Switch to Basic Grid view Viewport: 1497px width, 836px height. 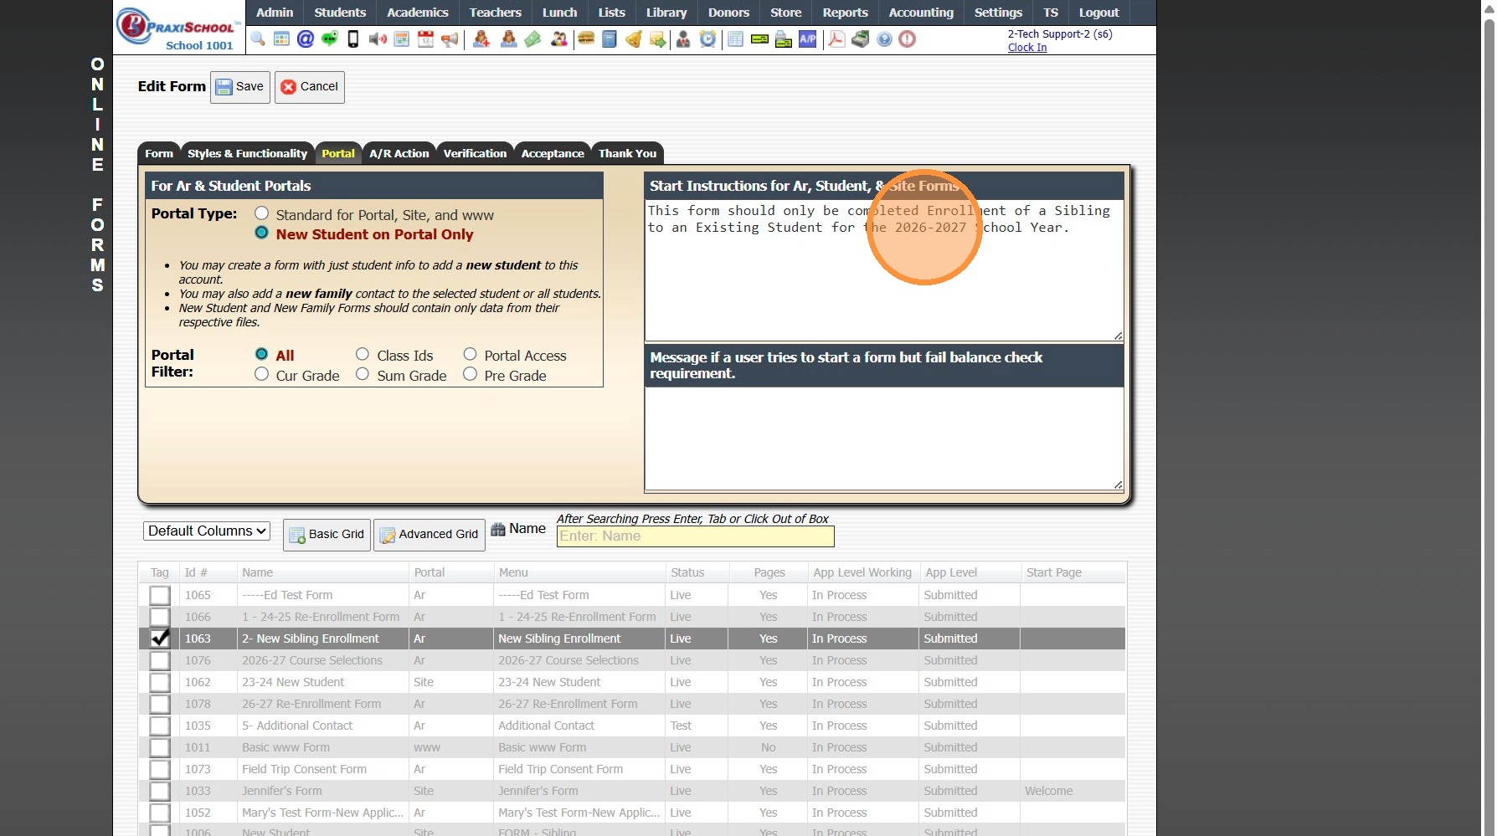(x=327, y=535)
